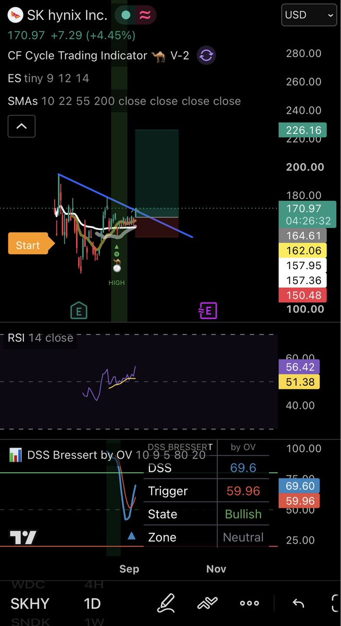The height and width of the screenshot is (626, 341).
Task: Tap the green earnings E marker
Action: (x=79, y=311)
